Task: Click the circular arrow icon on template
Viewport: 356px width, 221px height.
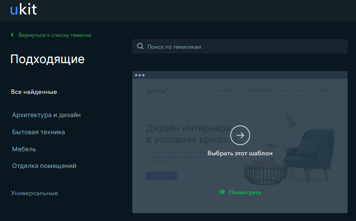Action: point(240,135)
